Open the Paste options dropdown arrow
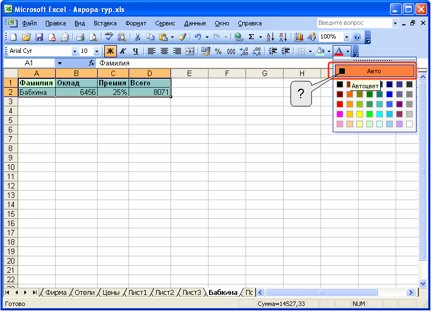This screenshot has width=432, height=312. click(173, 37)
